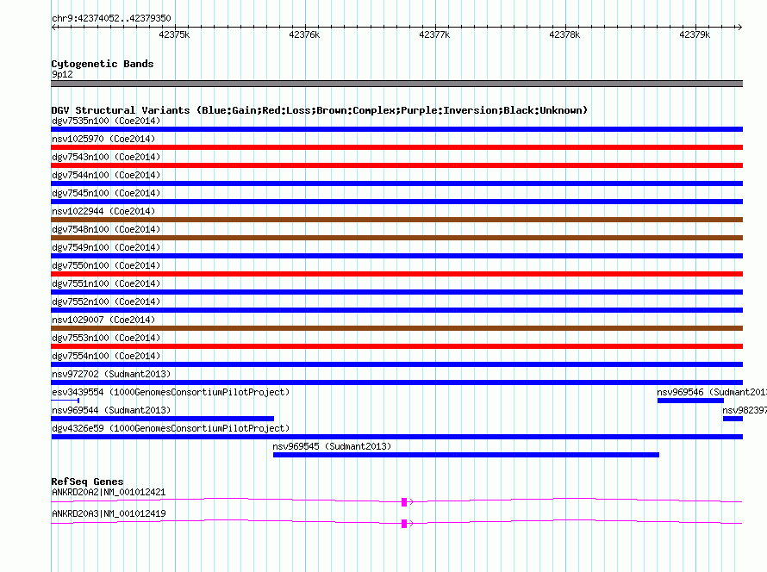
Task: Click the gray 9p12 cytogenetic band bar
Action: (x=396, y=84)
